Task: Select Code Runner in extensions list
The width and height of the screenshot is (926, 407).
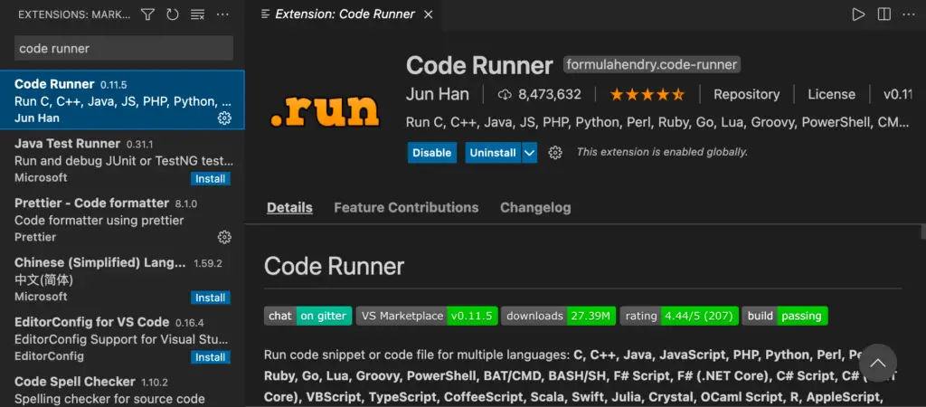Action: pyautogui.click(x=122, y=99)
